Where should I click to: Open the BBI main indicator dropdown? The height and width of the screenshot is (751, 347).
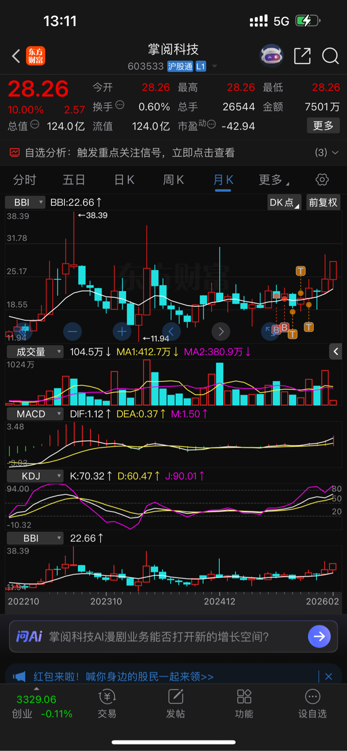[25, 202]
